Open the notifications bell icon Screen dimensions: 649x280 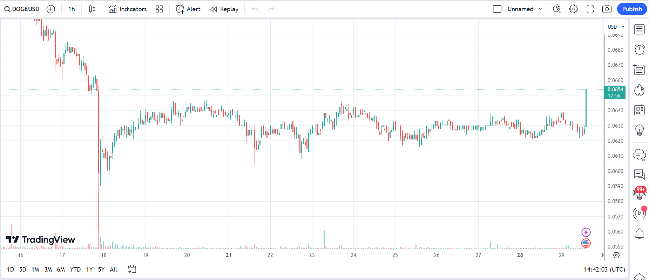click(639, 234)
